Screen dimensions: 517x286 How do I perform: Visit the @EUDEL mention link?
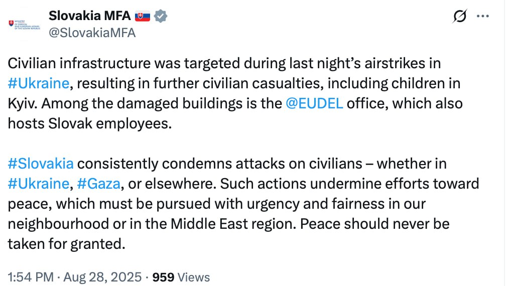pyautogui.click(x=314, y=103)
